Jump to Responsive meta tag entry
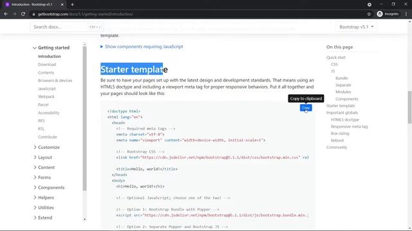Image resolution: width=412 pixels, height=231 pixels. coord(349,126)
